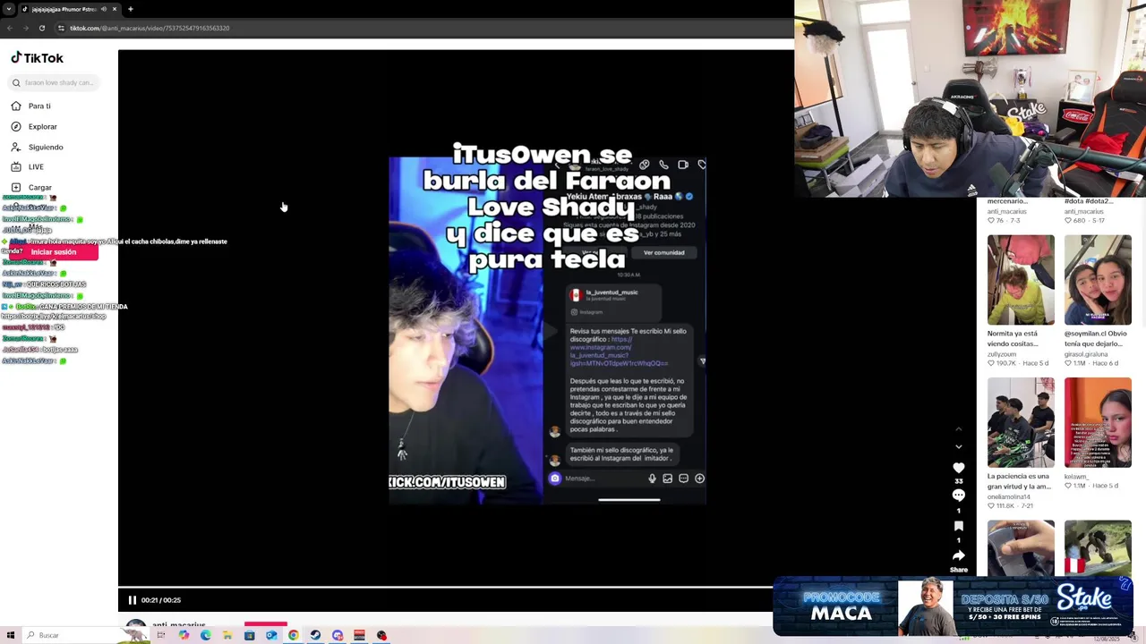Go to previous video with up chevron
The width and height of the screenshot is (1146, 644).
click(x=958, y=430)
